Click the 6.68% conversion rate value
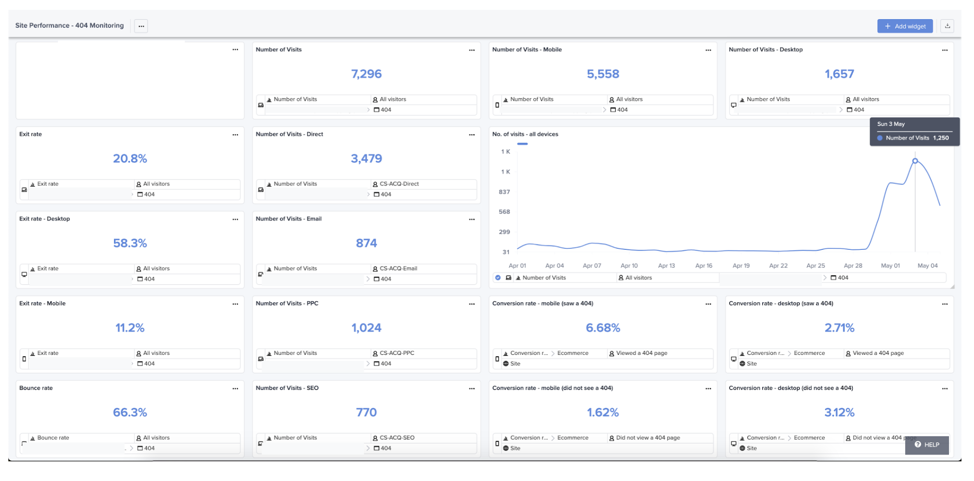The image size is (974, 481). pyautogui.click(x=603, y=328)
